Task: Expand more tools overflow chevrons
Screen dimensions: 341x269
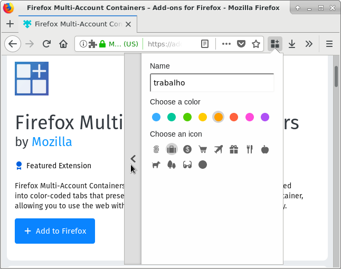Action: (309, 44)
